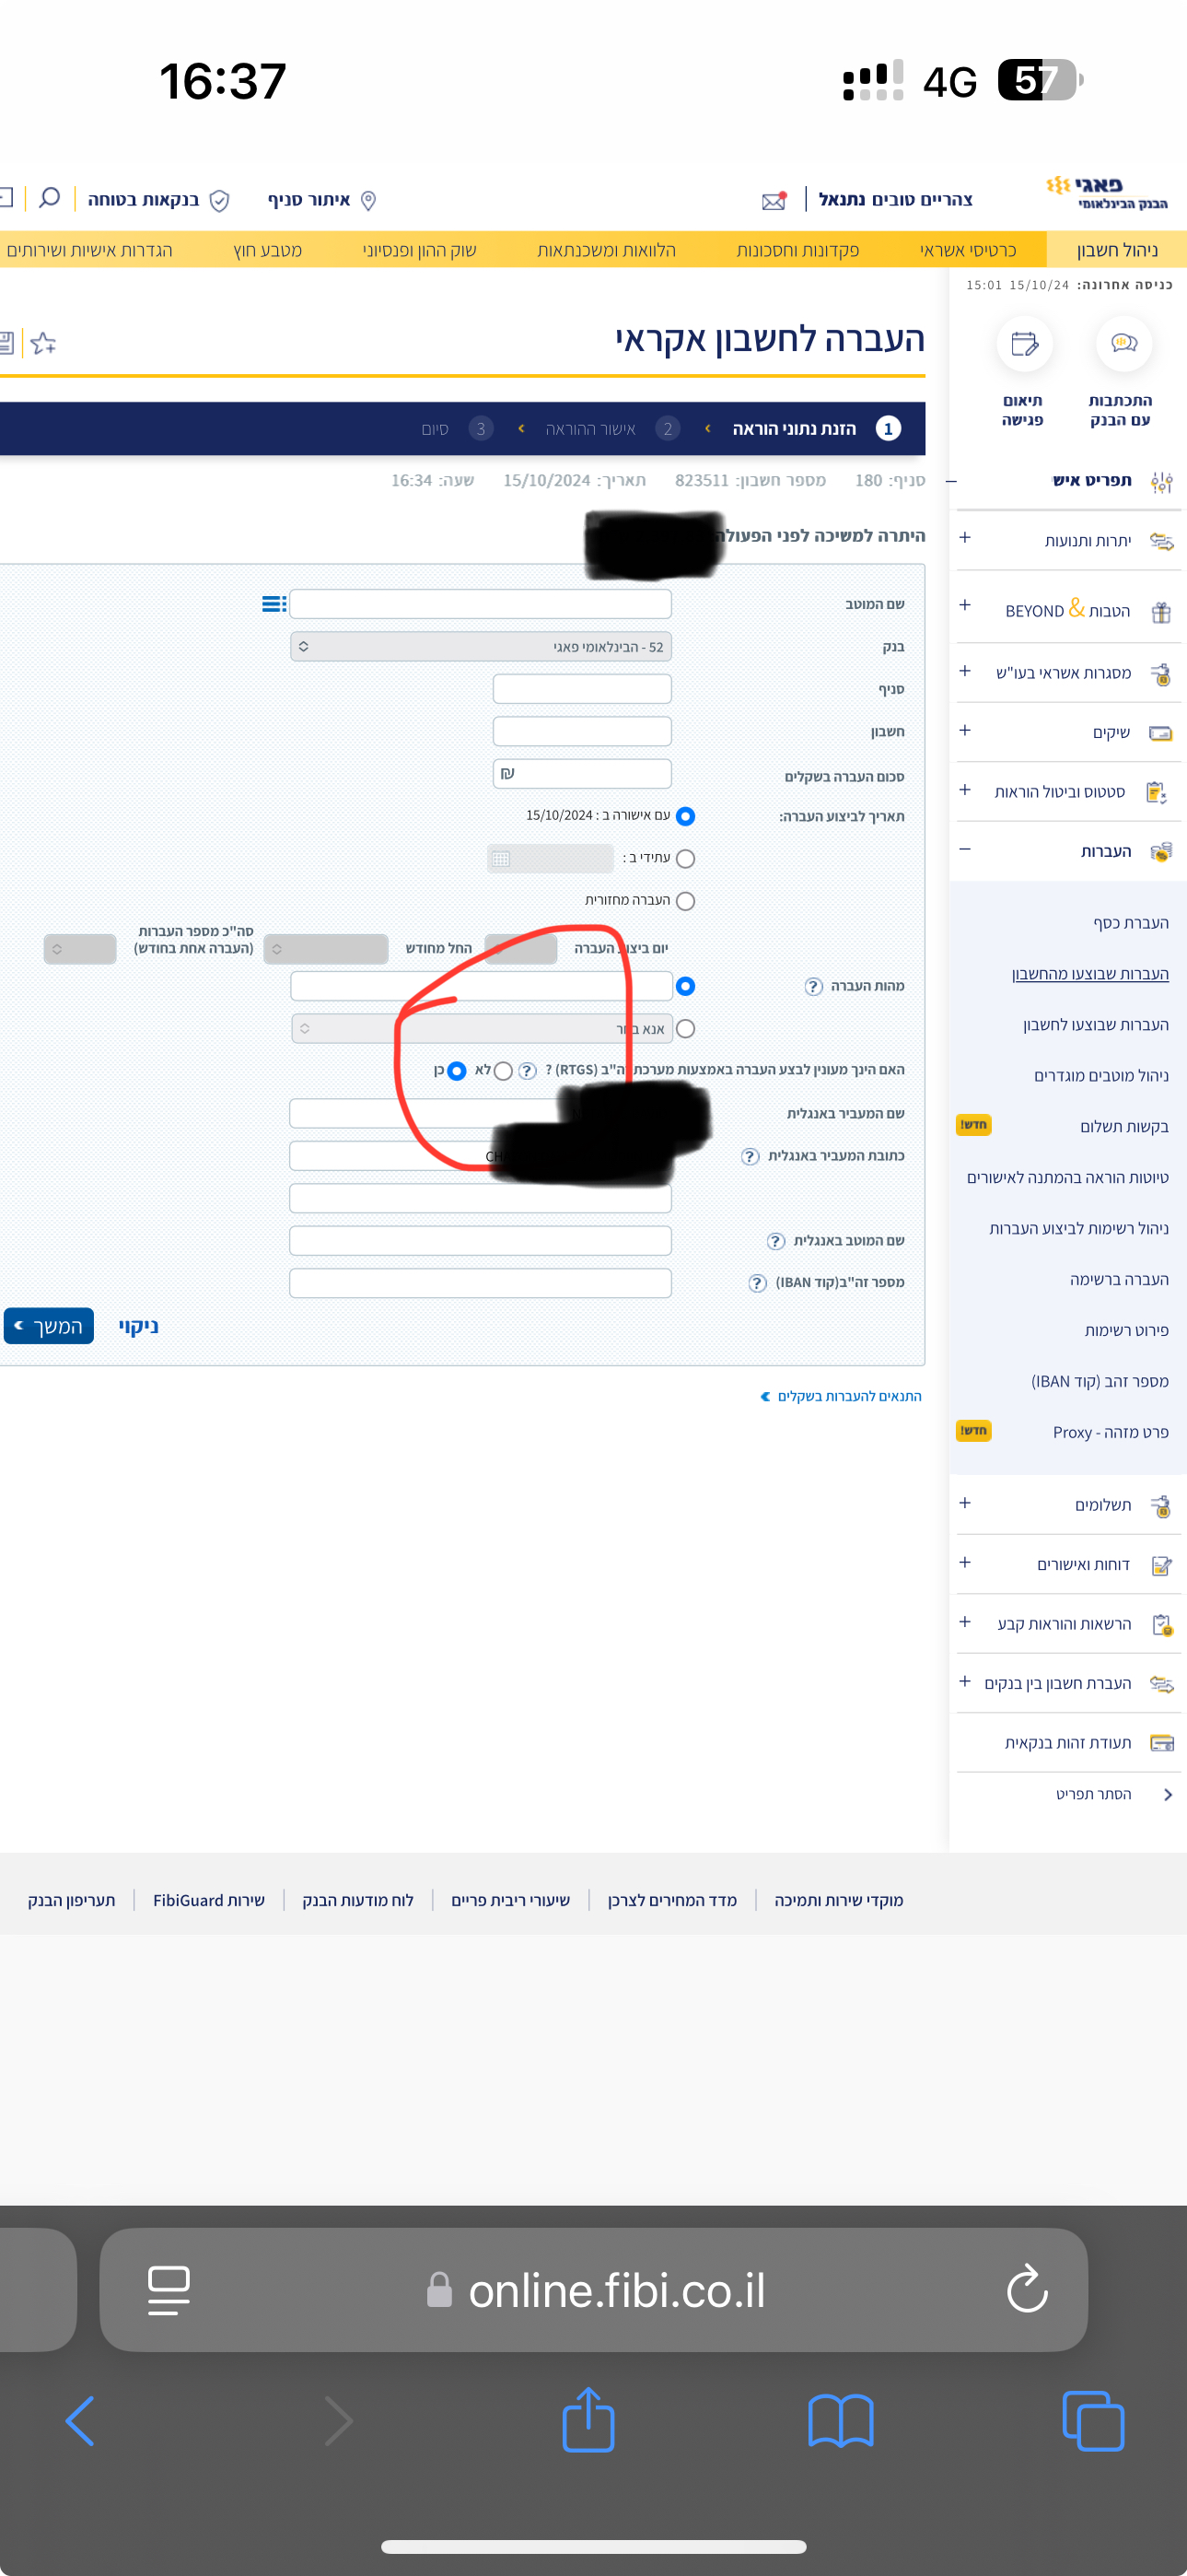Screen dimensions: 1187x2576
Task: Expand 'שיקים' sidebar section
Action: 965,731
